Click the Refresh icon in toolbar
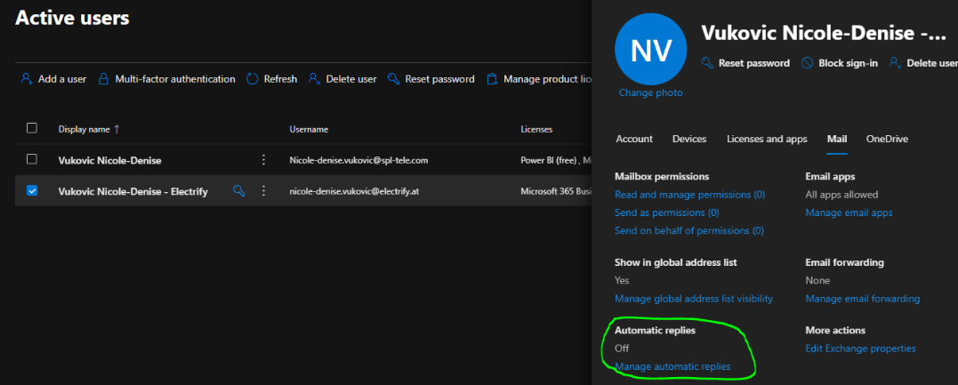This screenshot has width=958, height=385. point(253,79)
